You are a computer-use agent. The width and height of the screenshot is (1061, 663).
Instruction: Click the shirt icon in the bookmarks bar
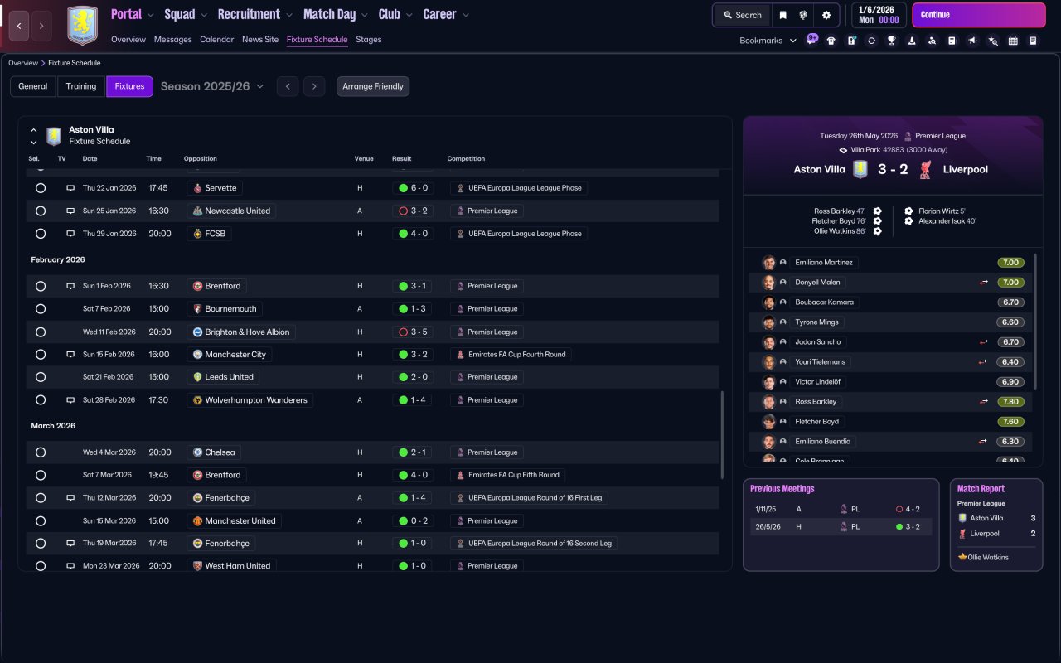[831, 41]
